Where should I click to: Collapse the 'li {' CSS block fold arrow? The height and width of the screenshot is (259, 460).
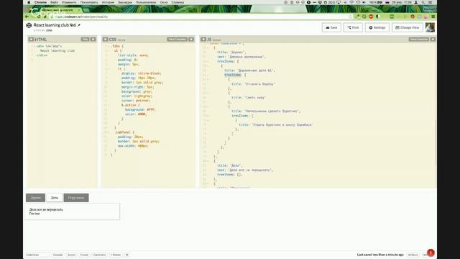(x=109, y=69)
